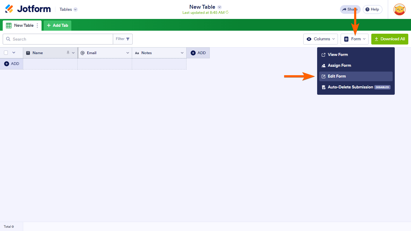Open the New Table tab kebab menu
Image resolution: width=411 pixels, height=231 pixels.
pyautogui.click(x=37, y=25)
